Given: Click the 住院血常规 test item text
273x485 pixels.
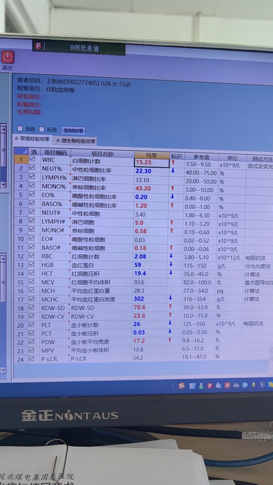Looking at the screenshot, I should coord(60,90).
